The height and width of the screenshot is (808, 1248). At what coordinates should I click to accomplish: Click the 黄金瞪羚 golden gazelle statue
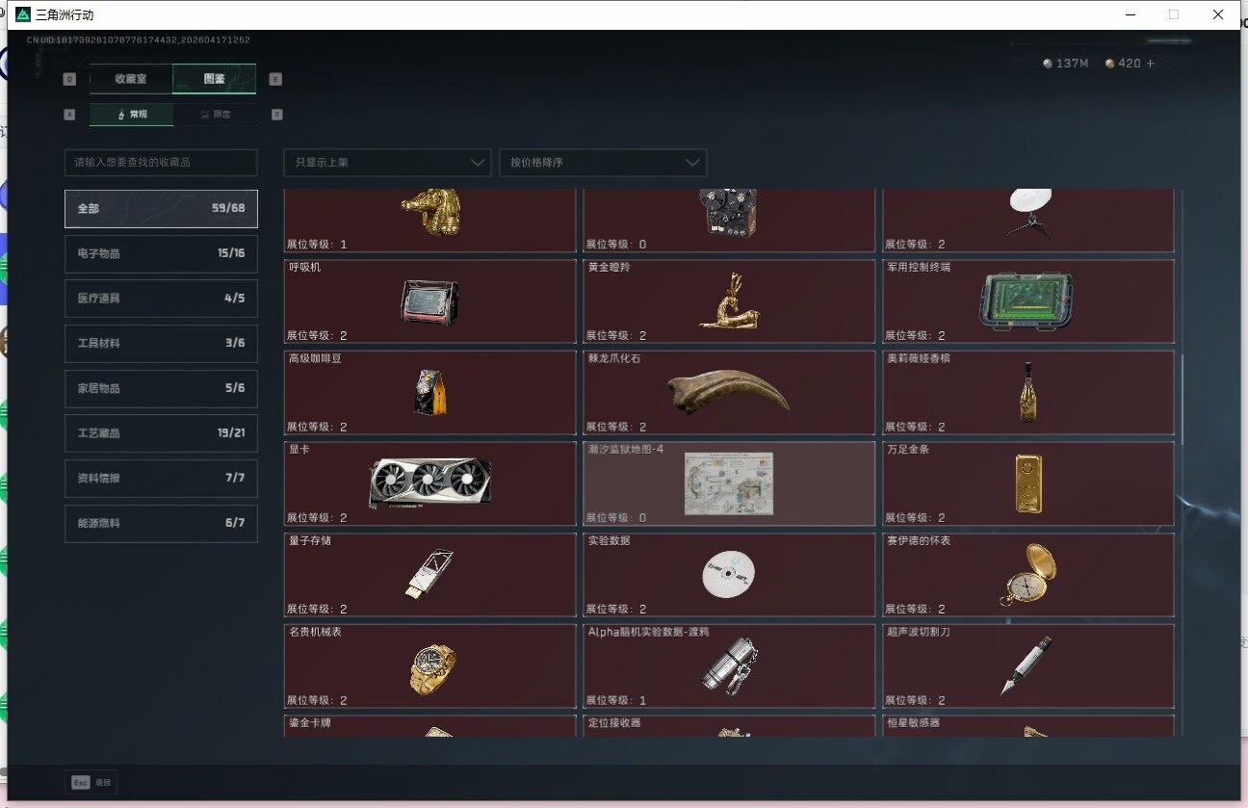[x=729, y=300]
